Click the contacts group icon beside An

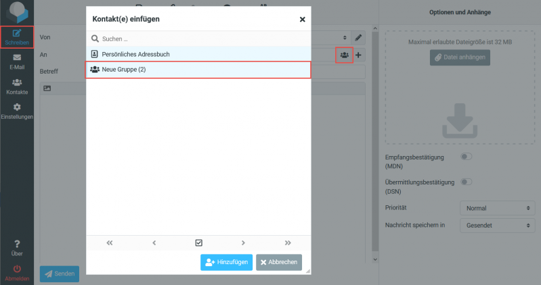point(344,55)
